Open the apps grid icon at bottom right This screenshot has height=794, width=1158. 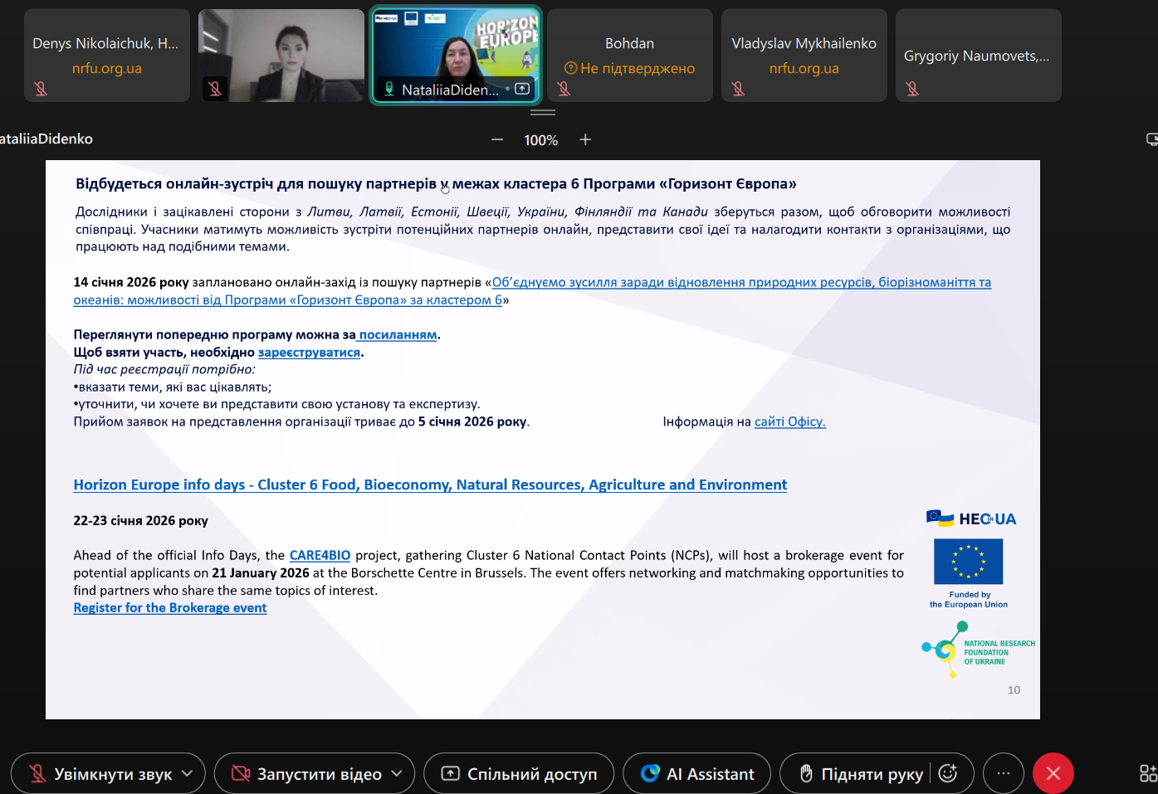point(1147,773)
